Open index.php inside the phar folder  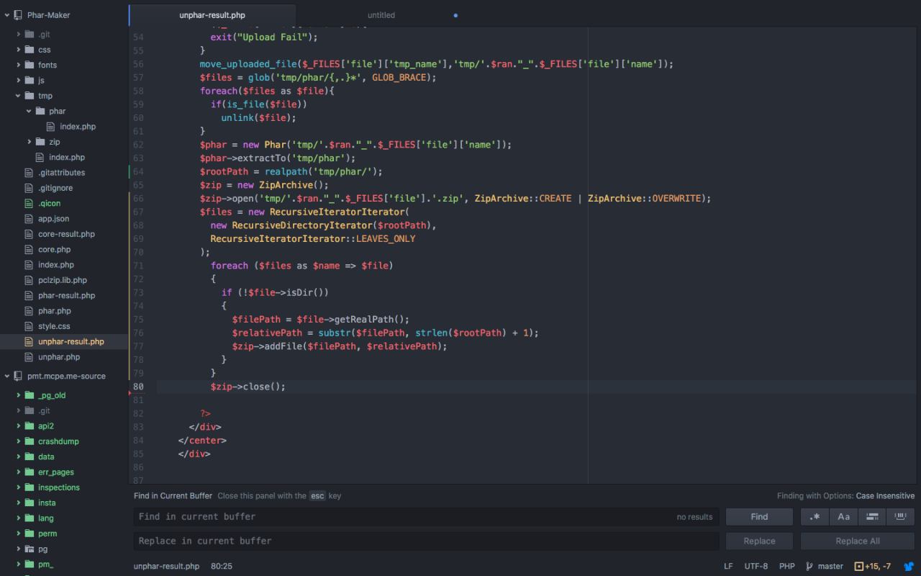(x=78, y=127)
